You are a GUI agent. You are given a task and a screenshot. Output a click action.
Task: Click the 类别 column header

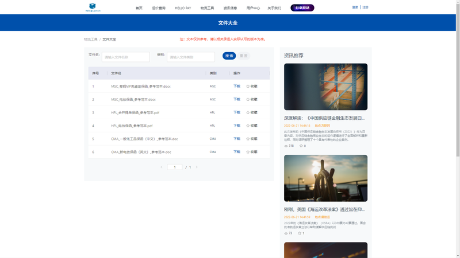point(213,73)
